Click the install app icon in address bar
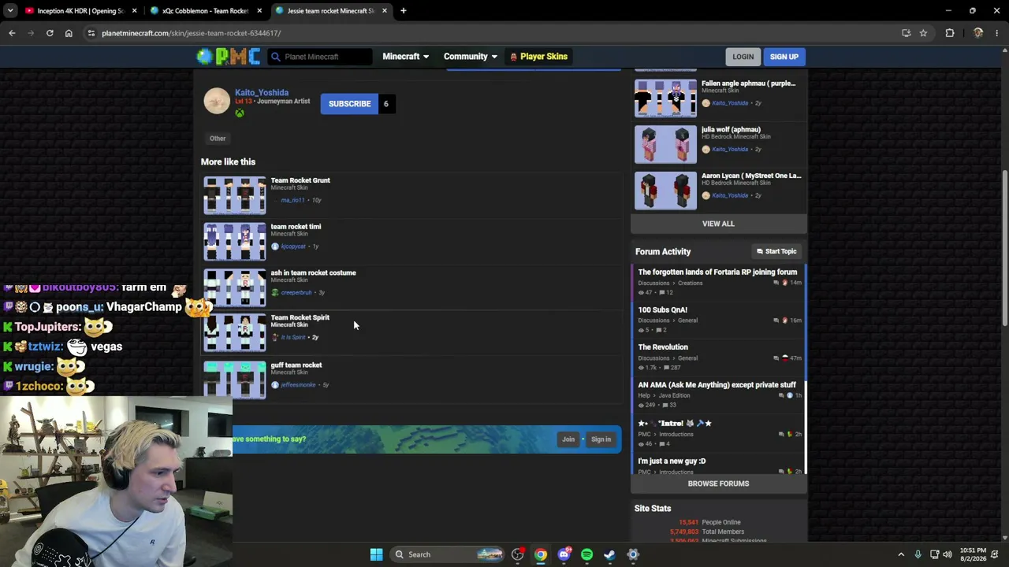The height and width of the screenshot is (567, 1009). pos(906,33)
